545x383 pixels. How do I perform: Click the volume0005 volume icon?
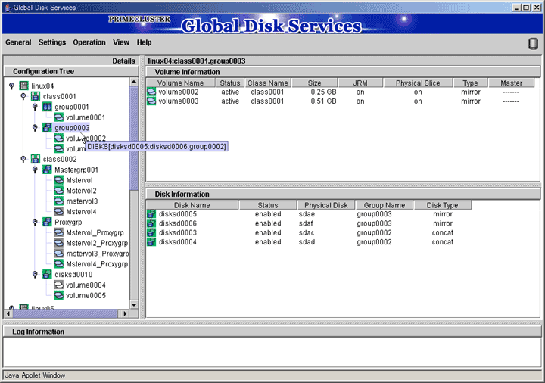point(59,295)
